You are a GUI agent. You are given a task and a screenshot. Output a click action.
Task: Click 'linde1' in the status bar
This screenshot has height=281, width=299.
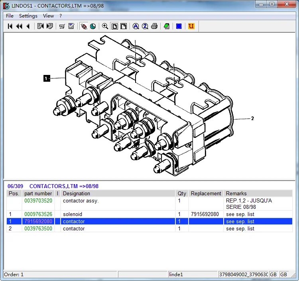(176, 274)
